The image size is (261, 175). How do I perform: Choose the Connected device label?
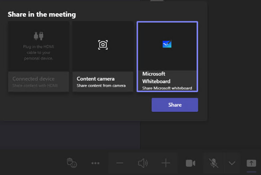33,79
